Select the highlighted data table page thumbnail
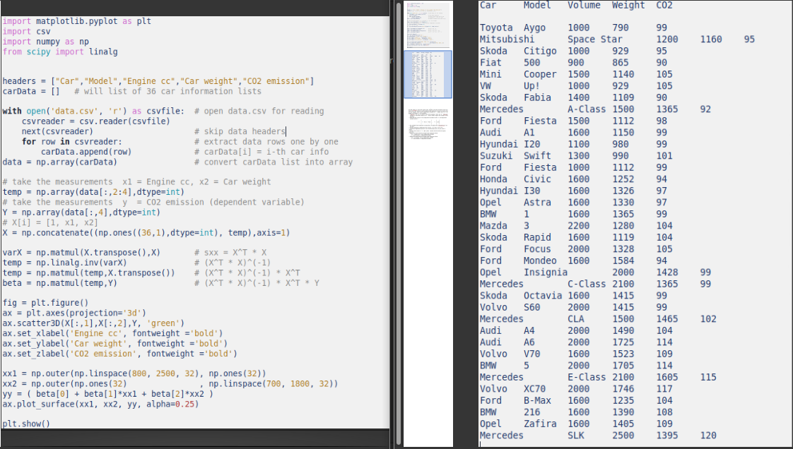The height and width of the screenshot is (449, 793). coord(428,74)
